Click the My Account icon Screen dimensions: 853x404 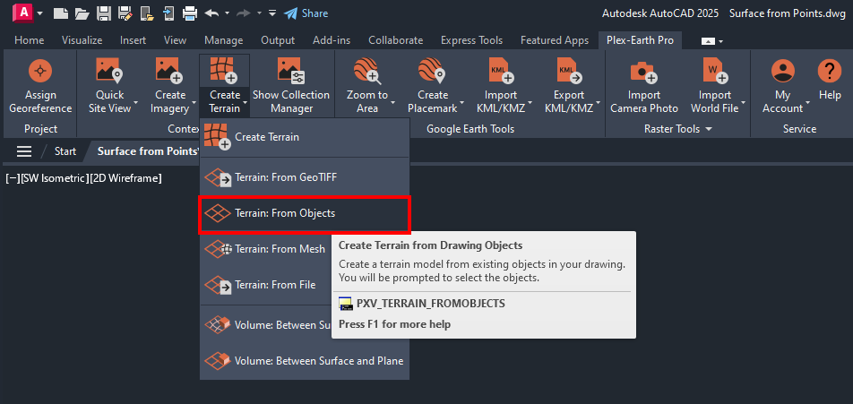pyautogui.click(x=783, y=71)
